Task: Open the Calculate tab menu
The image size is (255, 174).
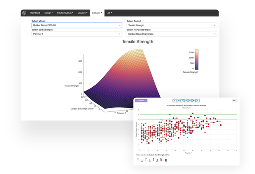Action: (x=97, y=13)
